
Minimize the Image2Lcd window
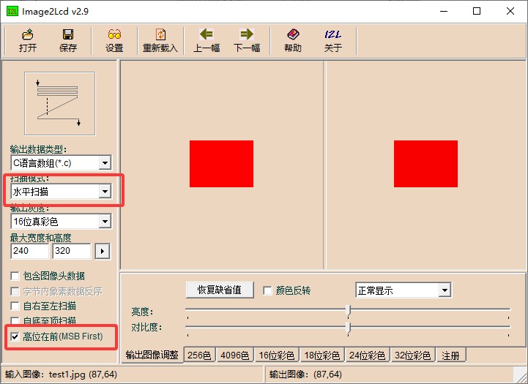point(445,11)
